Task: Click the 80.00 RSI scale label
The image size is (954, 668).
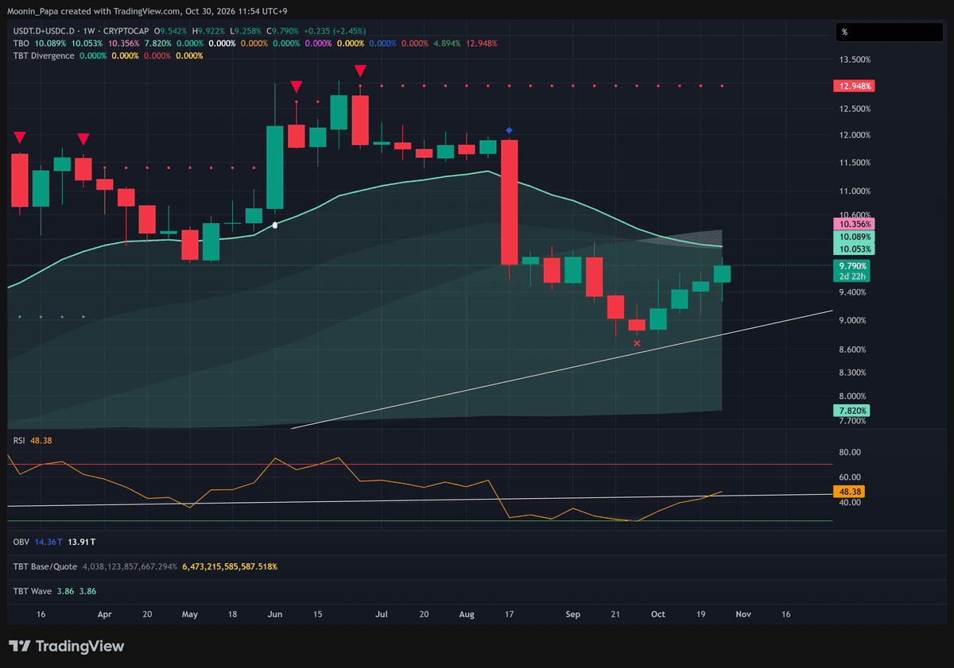Action: tap(850, 453)
